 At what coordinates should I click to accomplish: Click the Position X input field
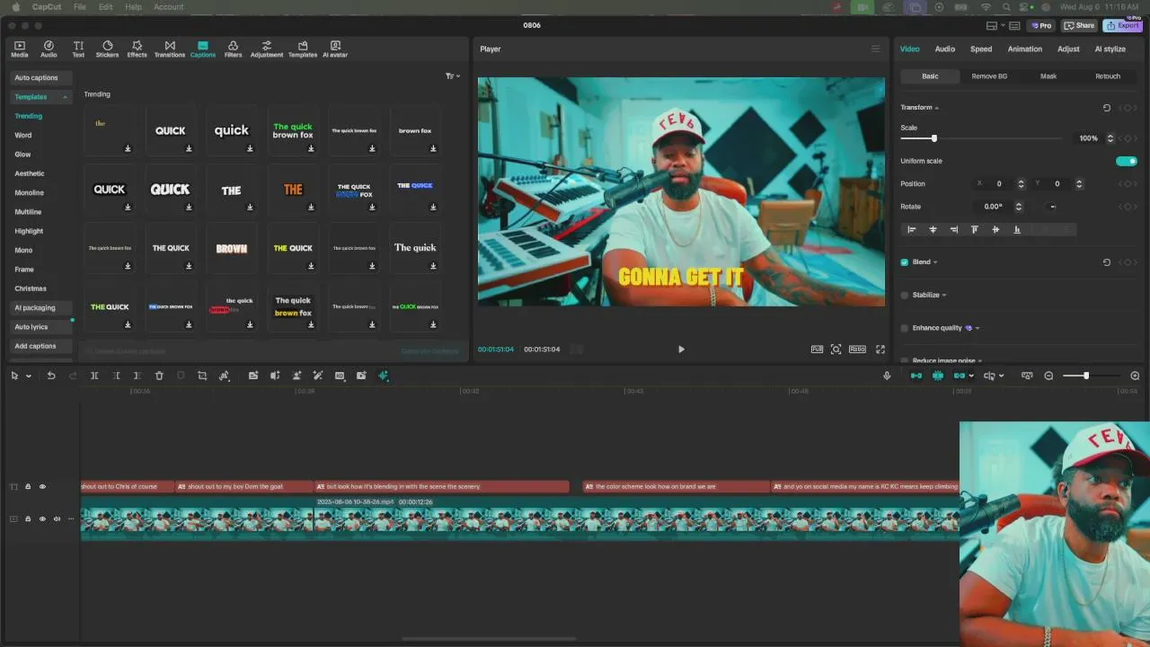click(x=999, y=184)
